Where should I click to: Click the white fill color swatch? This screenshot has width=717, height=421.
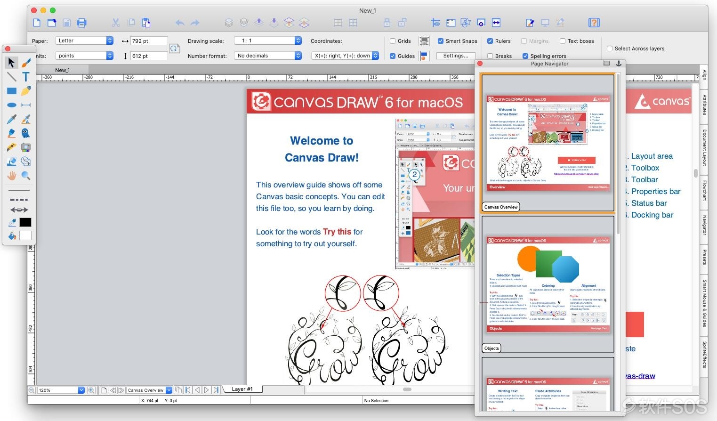25,235
